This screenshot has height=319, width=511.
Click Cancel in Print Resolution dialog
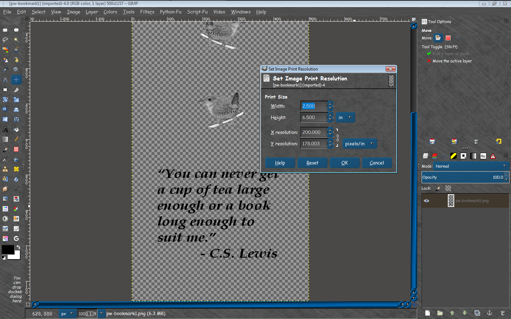377,163
